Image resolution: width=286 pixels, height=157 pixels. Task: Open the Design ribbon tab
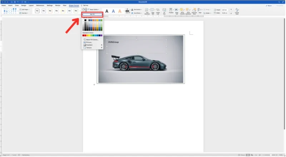pyautogui.click(x=24, y=5)
